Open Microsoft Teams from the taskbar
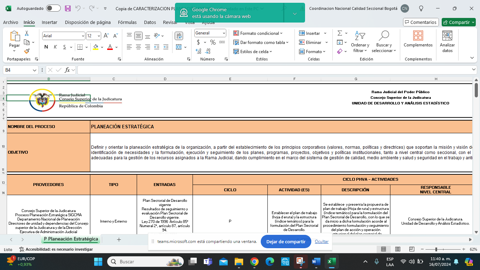The image size is (480, 270). pos(208,262)
